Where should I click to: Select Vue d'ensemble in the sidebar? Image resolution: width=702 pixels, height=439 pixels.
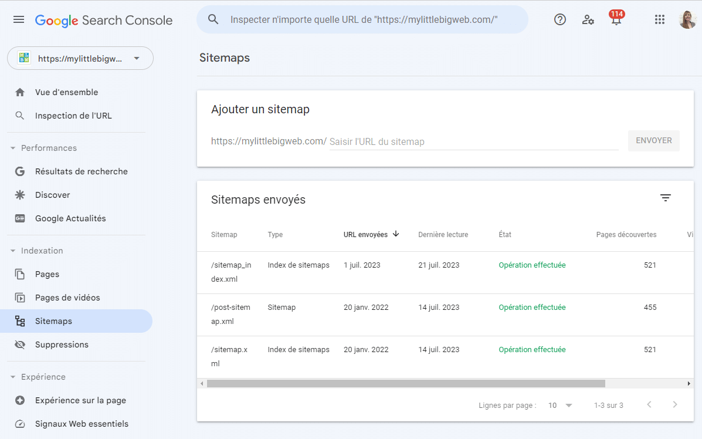point(66,92)
